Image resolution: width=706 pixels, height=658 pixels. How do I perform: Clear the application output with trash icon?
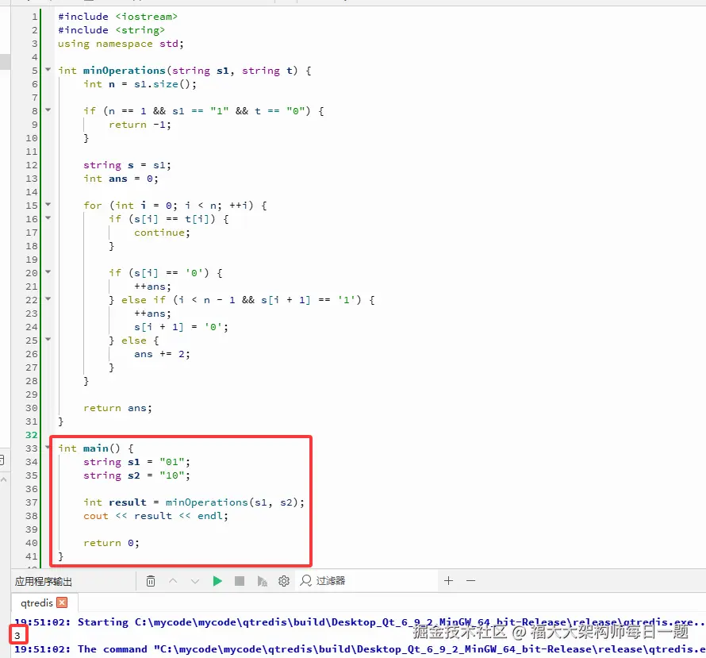pyautogui.click(x=151, y=581)
